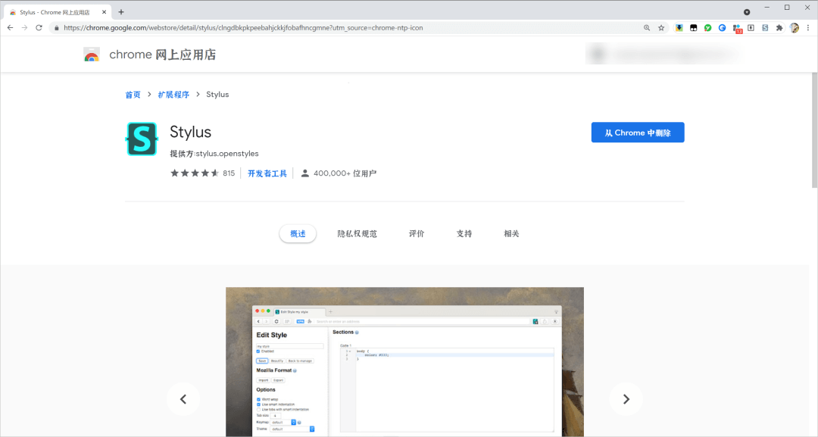Reload the current Stylus page
This screenshot has height=437, width=818.
tap(39, 27)
